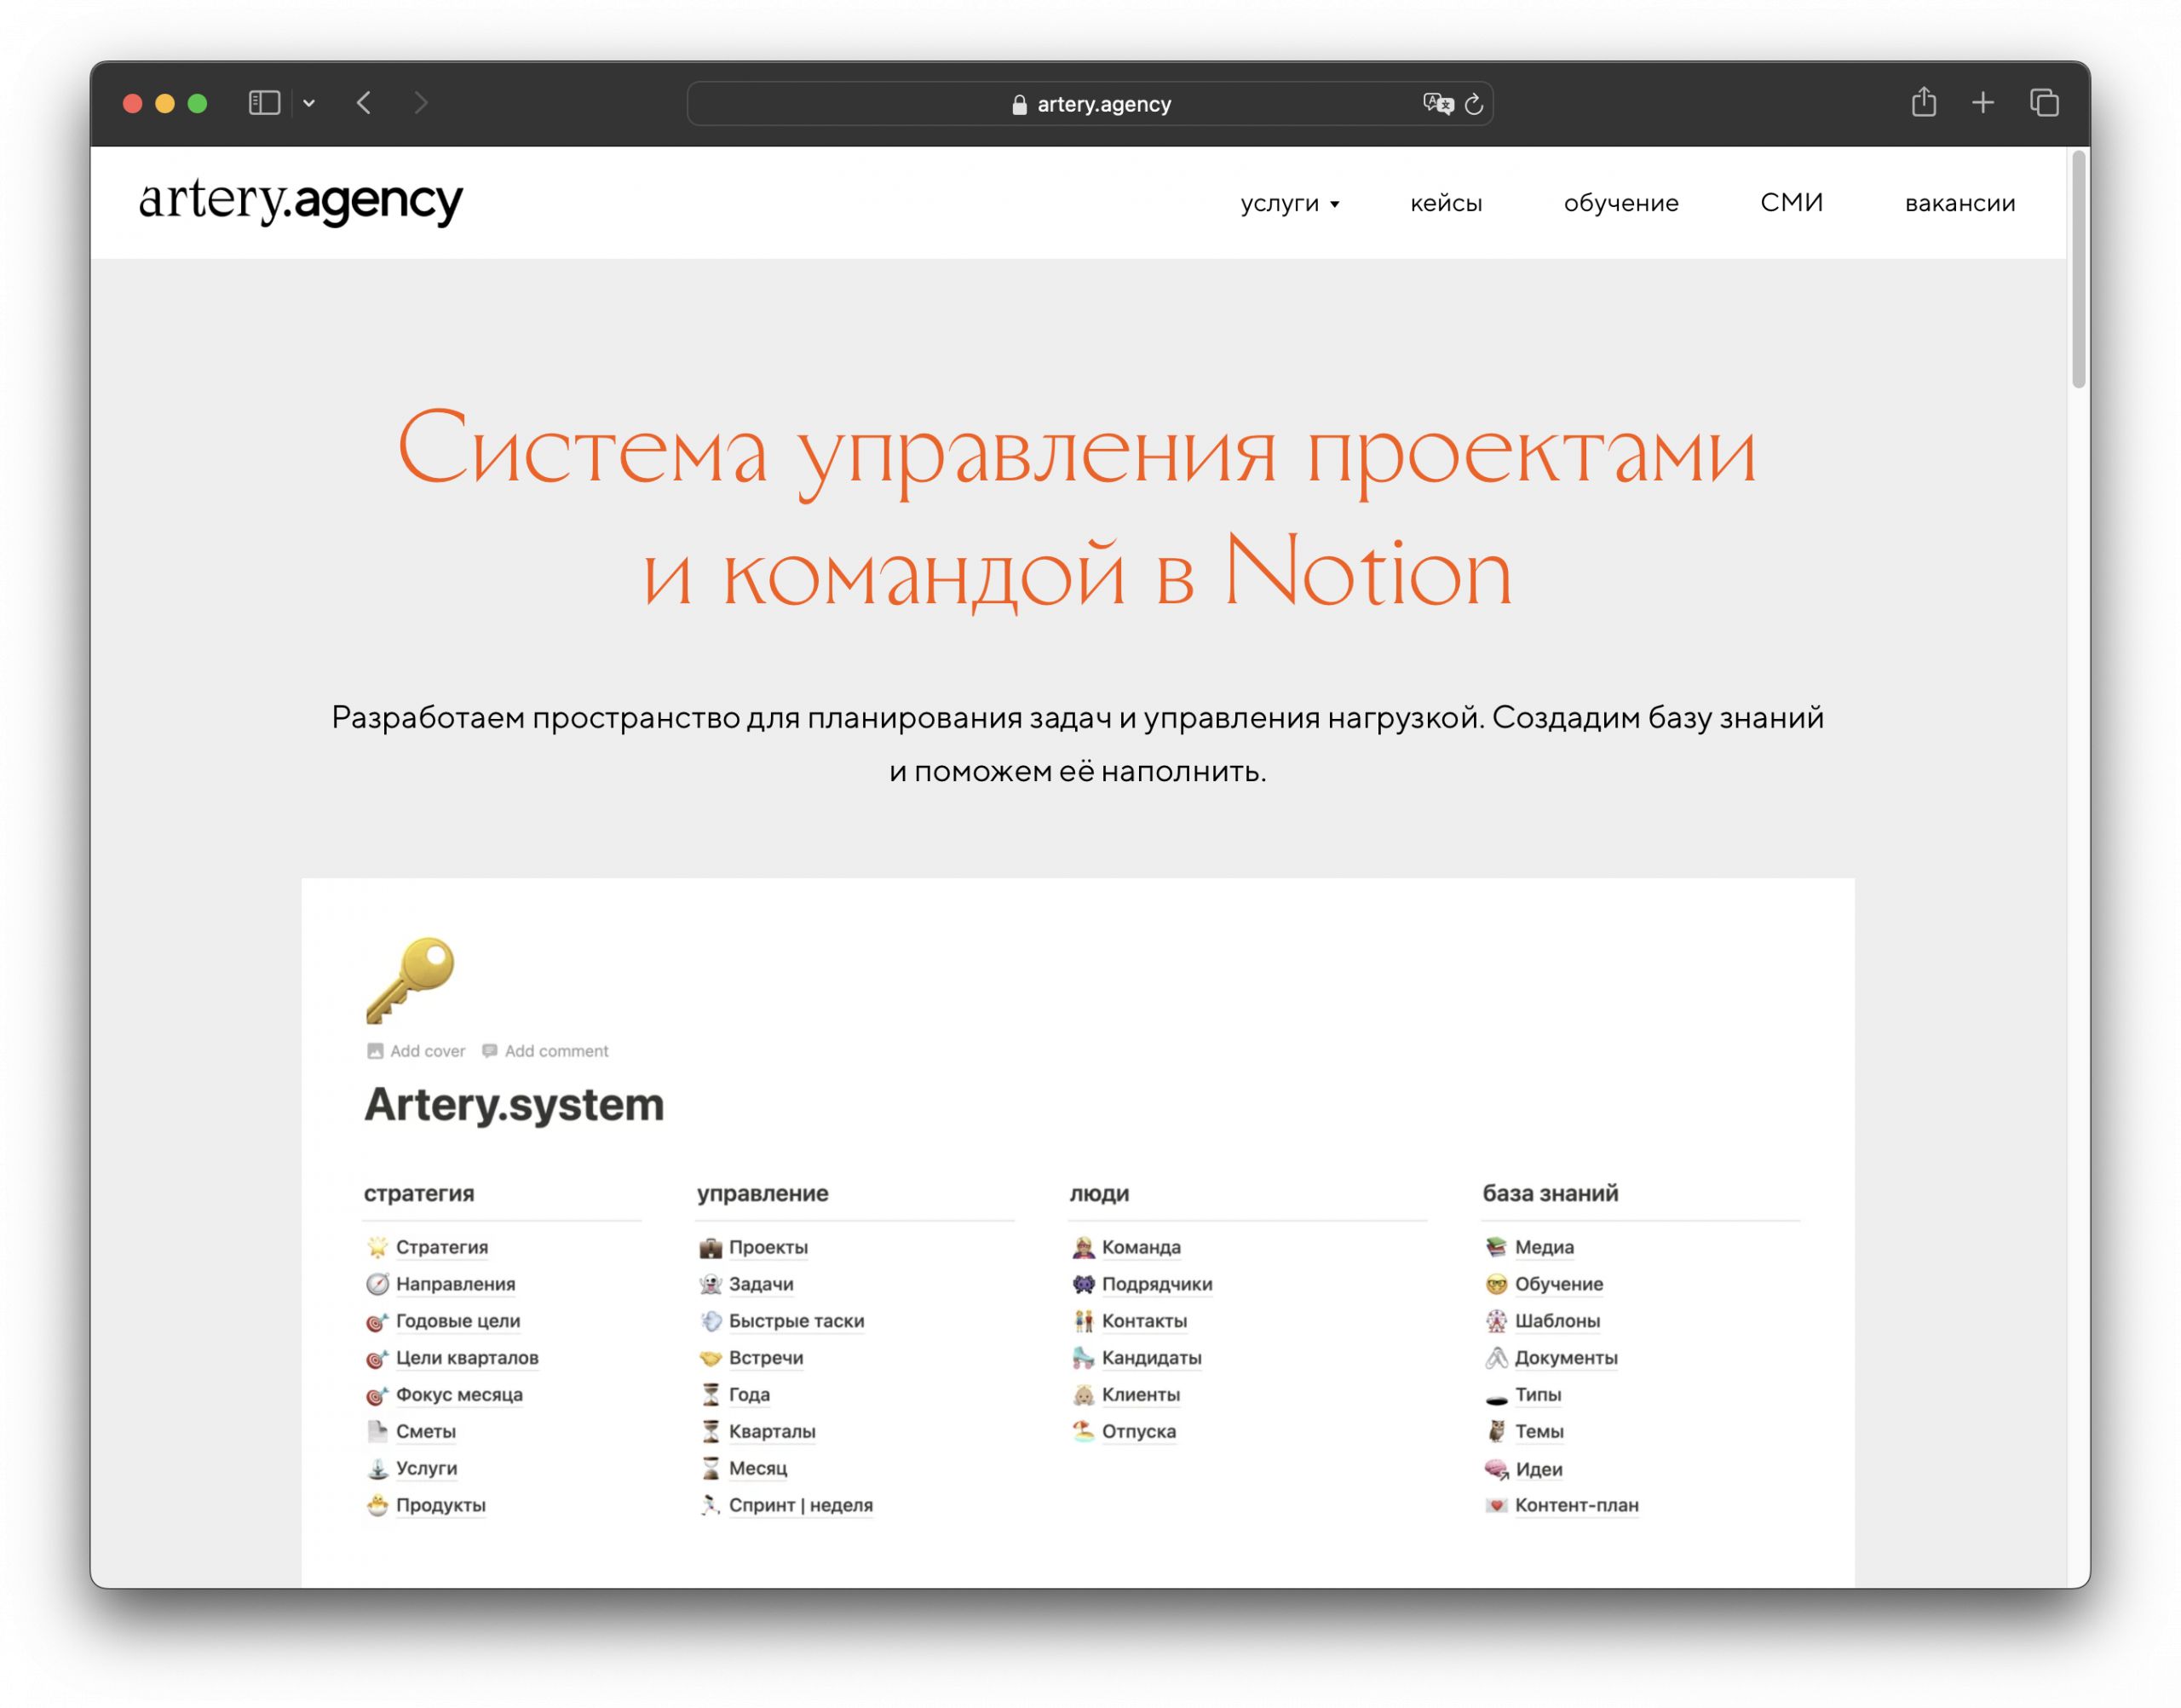Click Add cover button

[x=416, y=1050]
